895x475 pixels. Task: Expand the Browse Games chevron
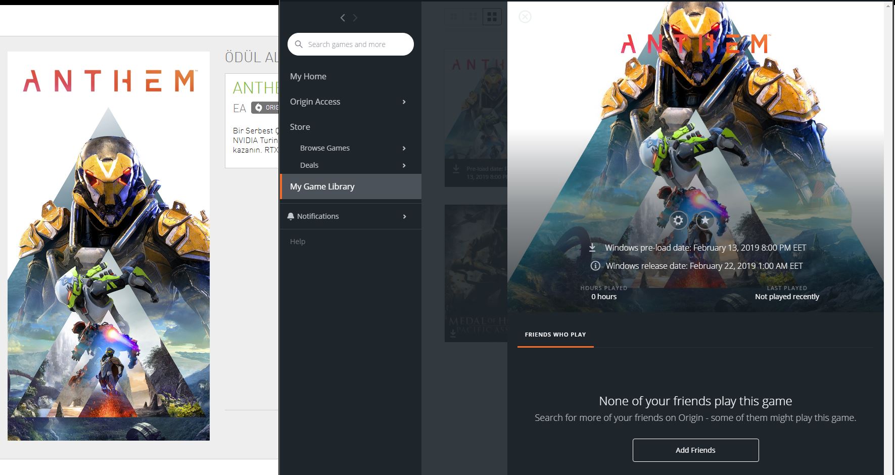[404, 148]
